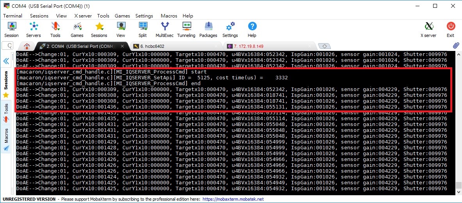Open a new Session from toolbar
Image resolution: width=462 pixels, height=203 pixels.
coord(11,30)
